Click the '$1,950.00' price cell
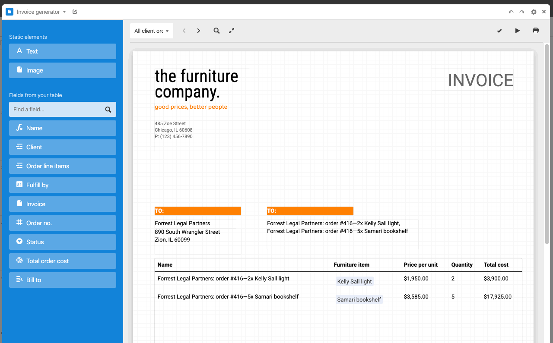Viewport: 553px width, 343px height. (x=416, y=279)
